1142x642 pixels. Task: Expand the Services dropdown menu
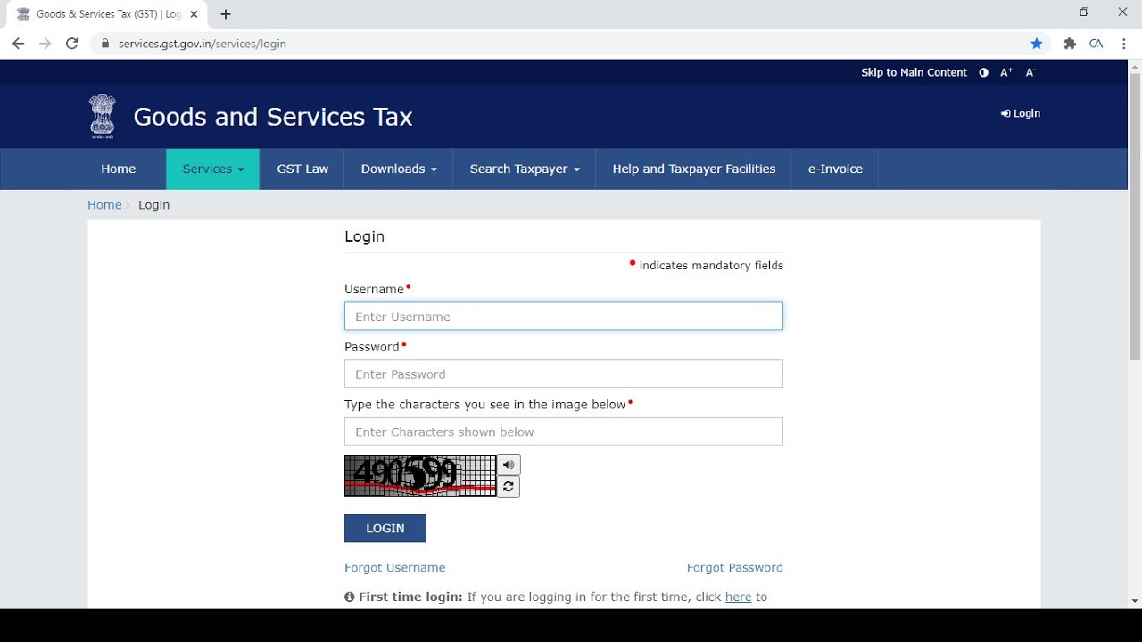pos(212,169)
